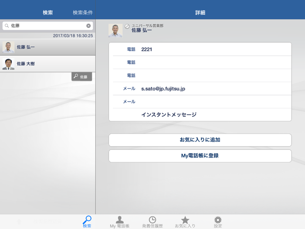305x229 pixels.
Task: Tap the third empty 電話 row
Action: pos(200,75)
